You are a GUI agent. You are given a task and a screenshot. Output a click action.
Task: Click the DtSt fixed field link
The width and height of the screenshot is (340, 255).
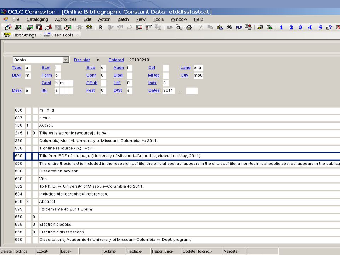pyautogui.click(x=118, y=90)
